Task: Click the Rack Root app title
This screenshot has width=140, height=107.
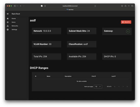Action: point(16,14)
